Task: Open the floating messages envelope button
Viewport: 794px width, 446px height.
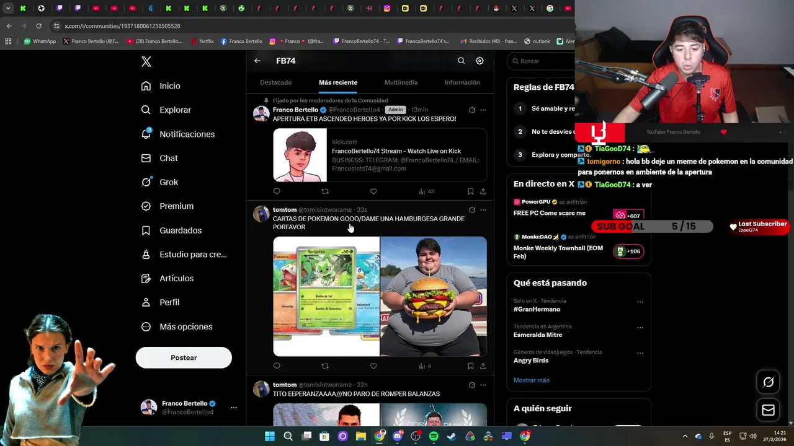Action: point(768,410)
